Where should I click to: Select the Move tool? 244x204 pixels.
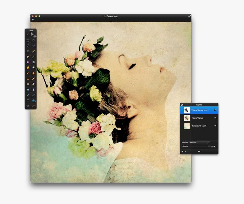click(33, 34)
